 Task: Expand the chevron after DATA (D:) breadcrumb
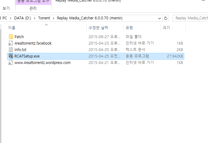point(35,18)
